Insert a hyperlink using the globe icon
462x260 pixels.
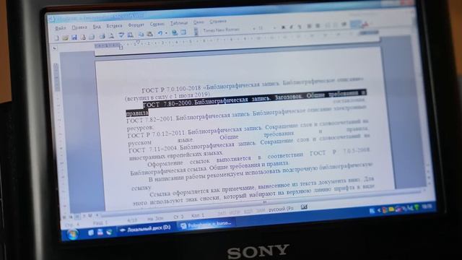[x=175, y=32]
